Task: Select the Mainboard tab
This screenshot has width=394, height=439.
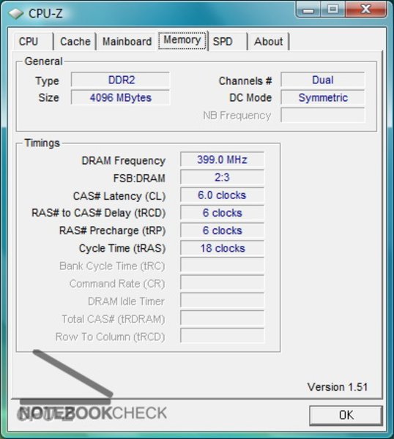Action: click(x=127, y=42)
